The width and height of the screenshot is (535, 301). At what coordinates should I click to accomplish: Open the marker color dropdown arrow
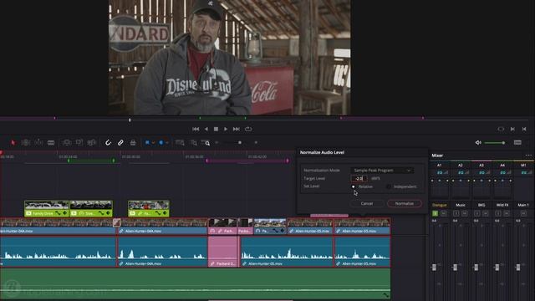[167, 143]
